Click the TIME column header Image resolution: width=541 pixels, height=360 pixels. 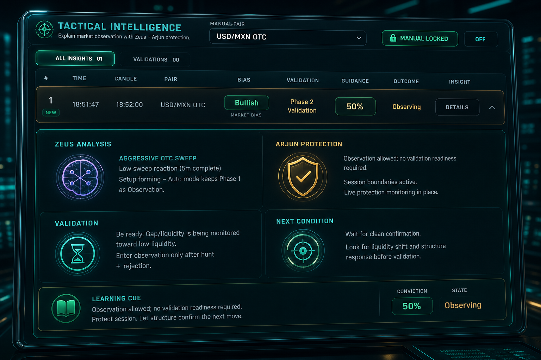point(79,78)
